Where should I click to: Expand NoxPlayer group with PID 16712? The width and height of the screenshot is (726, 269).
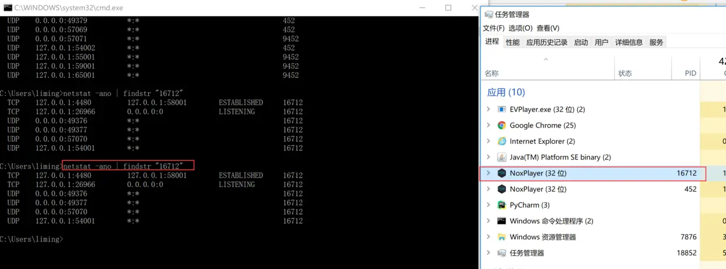click(x=488, y=173)
